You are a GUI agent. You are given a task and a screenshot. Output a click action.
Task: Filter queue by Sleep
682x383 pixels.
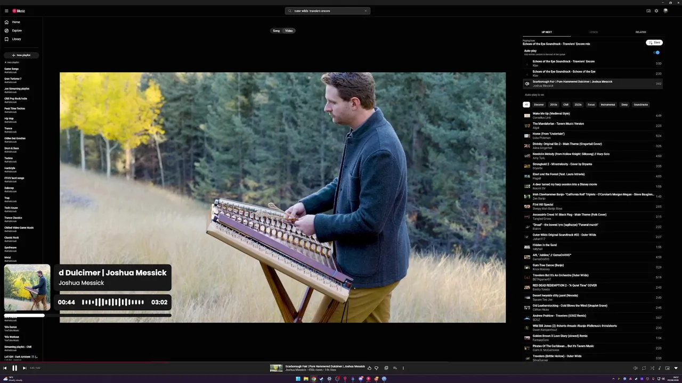[x=624, y=105]
